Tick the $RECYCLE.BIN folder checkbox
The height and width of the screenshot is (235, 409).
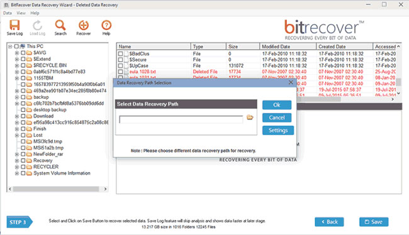pos(23,65)
